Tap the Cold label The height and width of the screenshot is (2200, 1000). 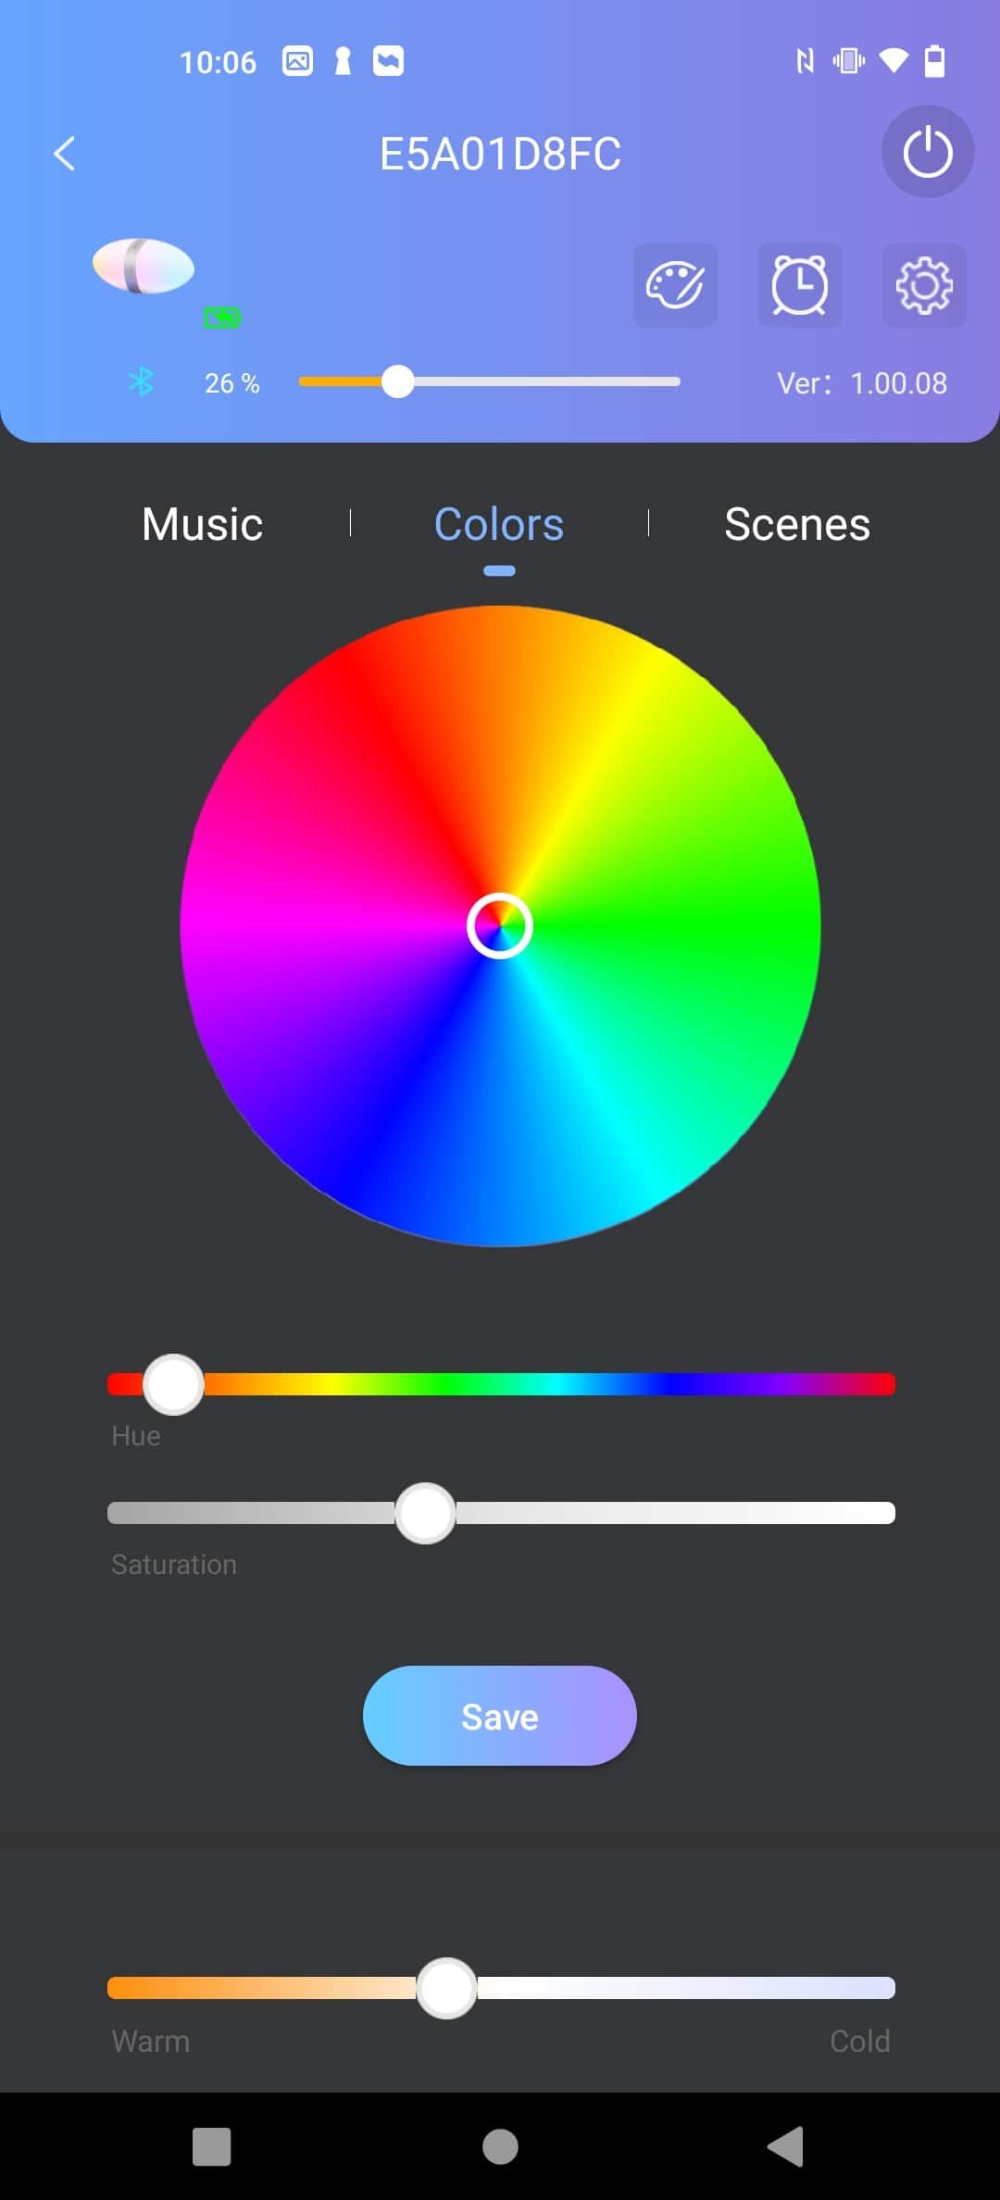[x=860, y=2041]
